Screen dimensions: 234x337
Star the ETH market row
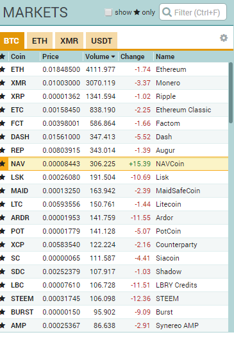(3, 69)
